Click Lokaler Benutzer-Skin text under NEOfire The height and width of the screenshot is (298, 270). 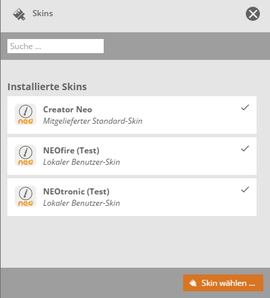[81, 162]
